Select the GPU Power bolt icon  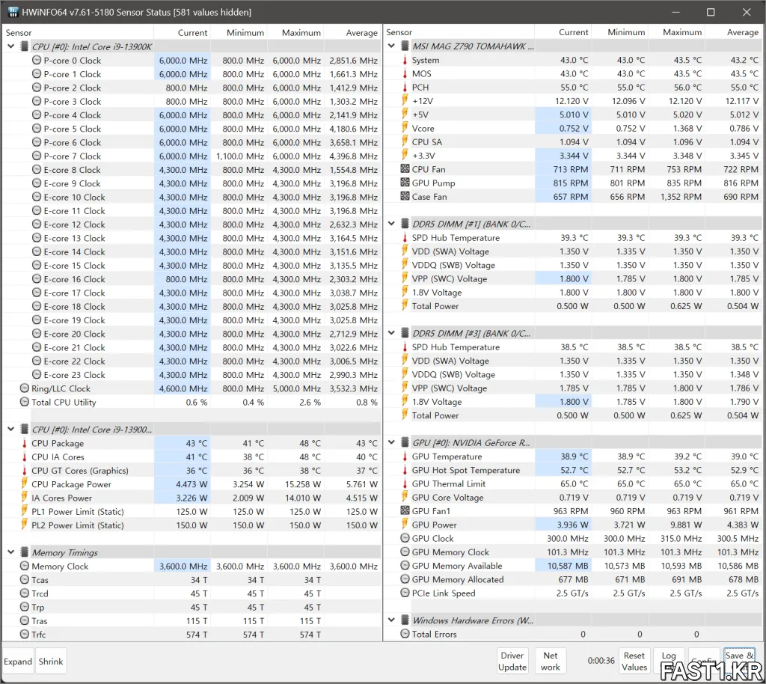pos(405,525)
